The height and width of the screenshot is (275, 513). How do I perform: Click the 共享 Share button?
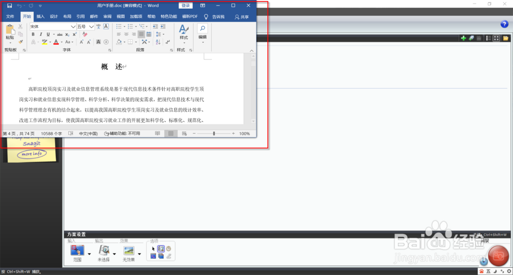(x=242, y=17)
